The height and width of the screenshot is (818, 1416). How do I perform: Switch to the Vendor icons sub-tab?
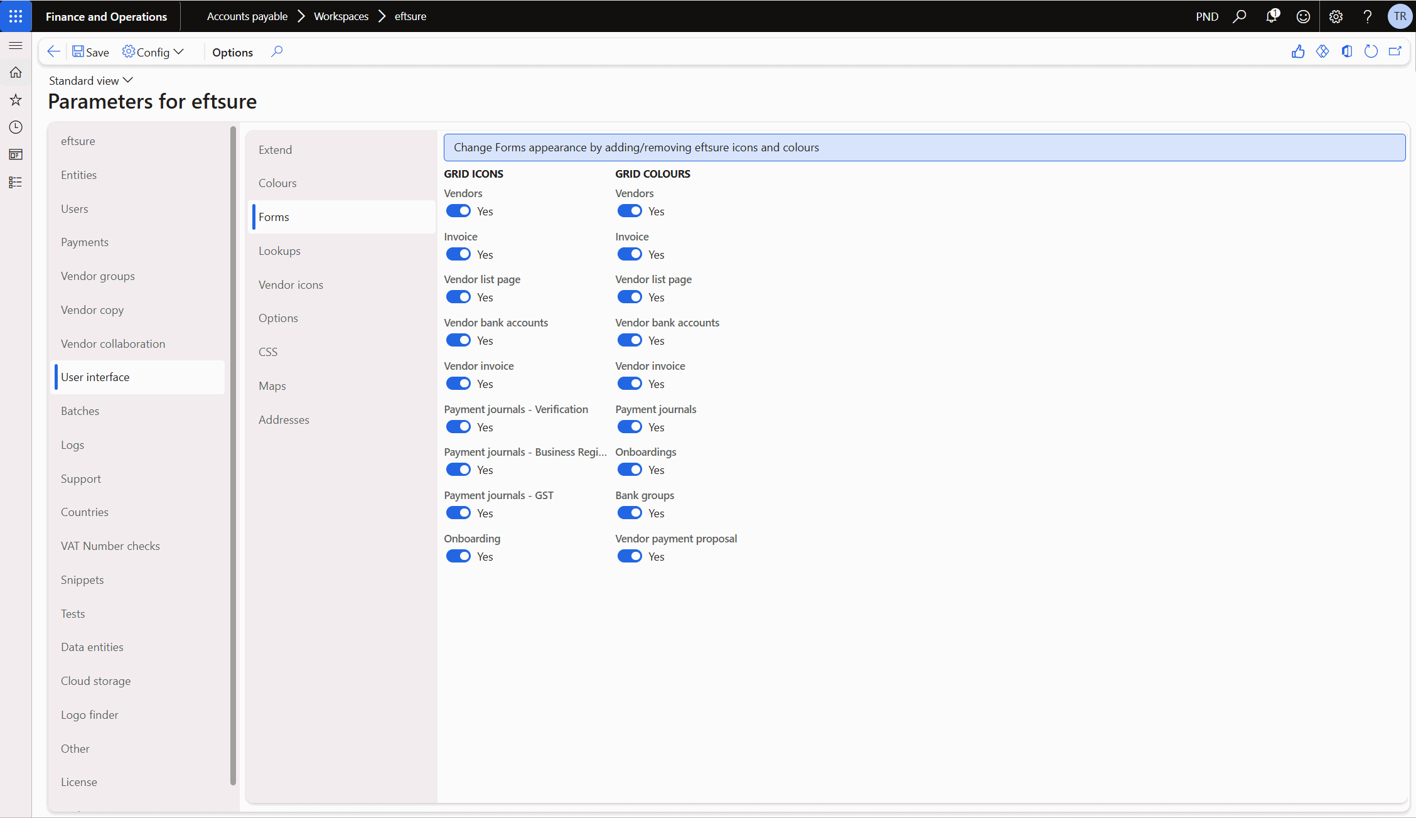click(x=342, y=285)
